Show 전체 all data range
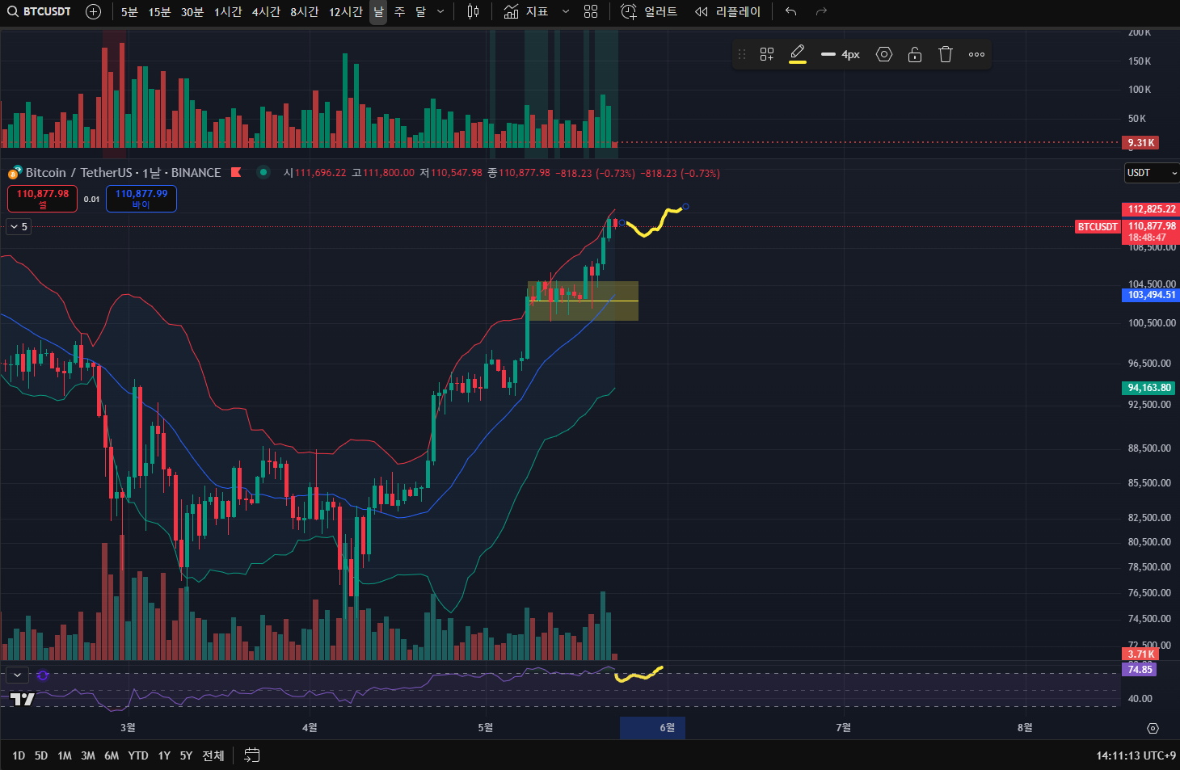 pos(213,755)
